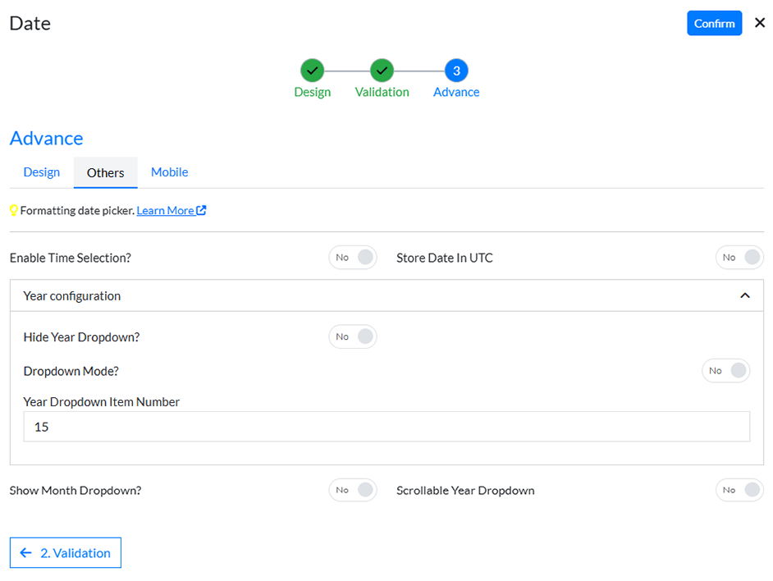Select the Advance step circle icon
Screen dimensions: 773x581
point(455,71)
